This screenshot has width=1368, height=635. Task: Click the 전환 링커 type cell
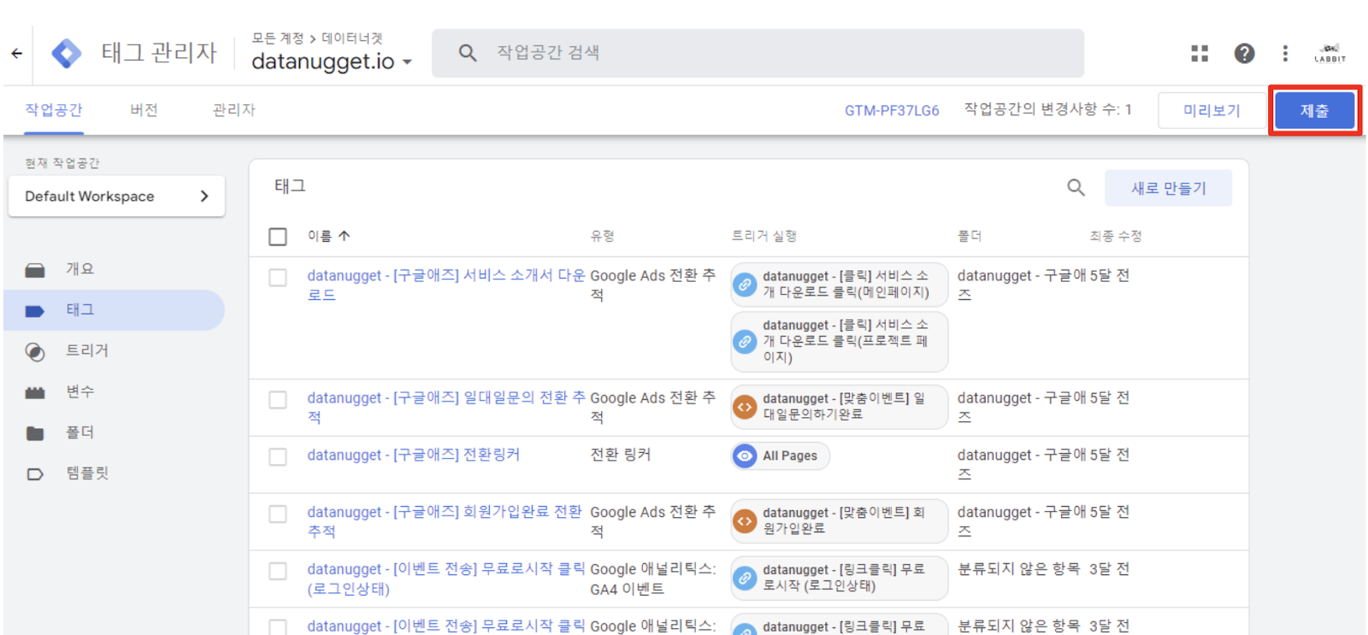621,455
